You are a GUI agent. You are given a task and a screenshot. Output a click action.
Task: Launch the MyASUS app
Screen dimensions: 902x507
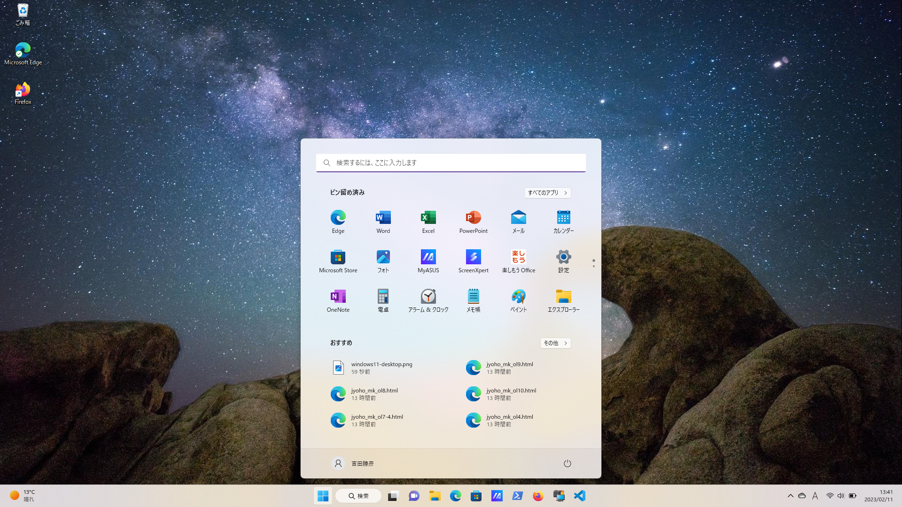[x=428, y=261]
